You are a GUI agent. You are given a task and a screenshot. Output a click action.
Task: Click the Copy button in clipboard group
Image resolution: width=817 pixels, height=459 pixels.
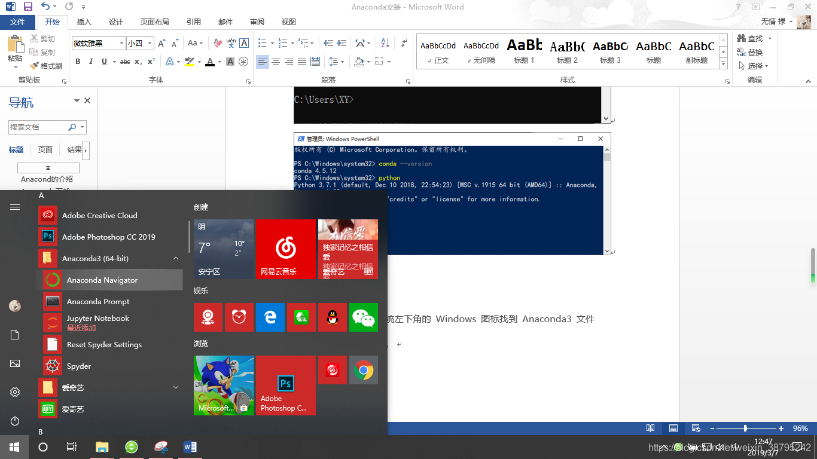(42, 52)
